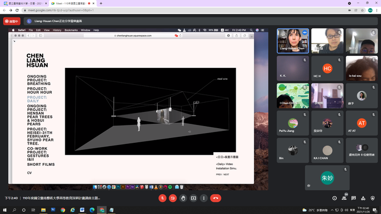This screenshot has height=214, width=381.
Task: Turn on the camera in Meet
Action: pos(173,198)
